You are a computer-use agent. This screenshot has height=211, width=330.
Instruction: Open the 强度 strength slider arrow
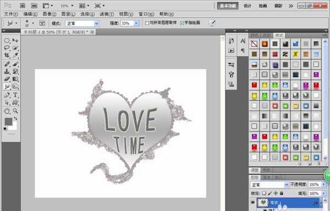pyautogui.click(x=136, y=23)
